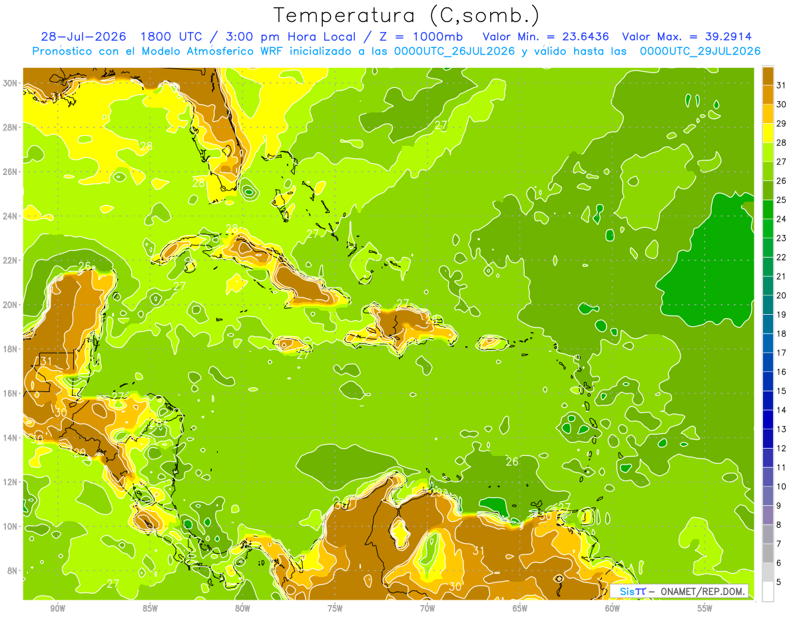Click the 20N latitude axis label
799x617 pixels.
pos(11,305)
